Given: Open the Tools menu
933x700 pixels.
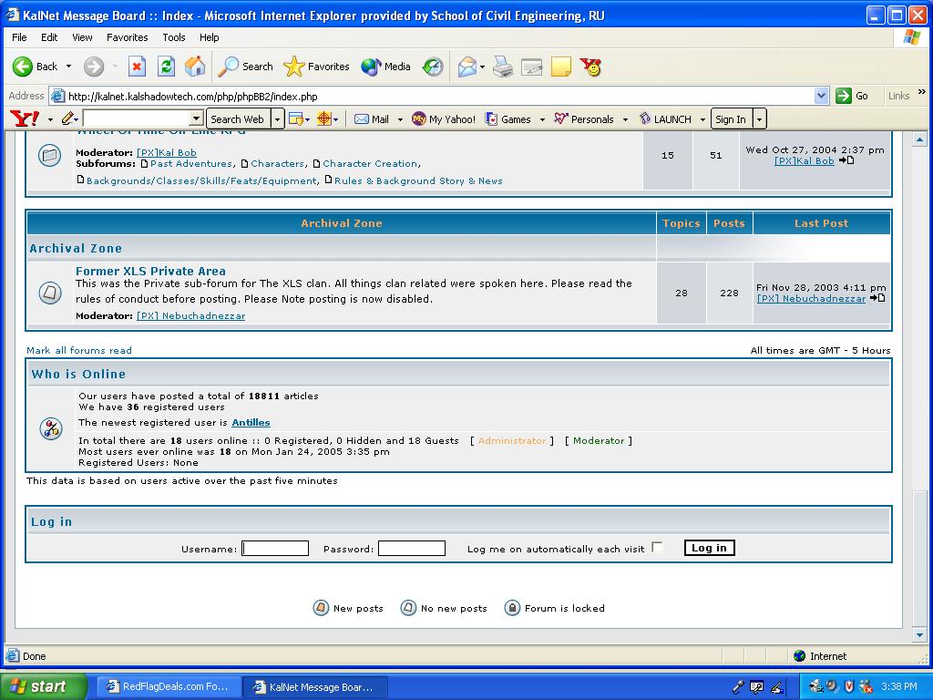Looking at the screenshot, I should [x=174, y=36].
